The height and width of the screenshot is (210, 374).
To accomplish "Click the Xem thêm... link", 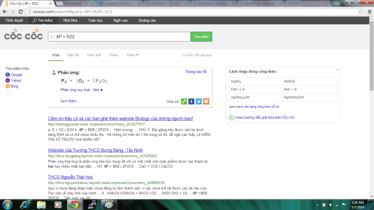I will click(x=70, y=101).
